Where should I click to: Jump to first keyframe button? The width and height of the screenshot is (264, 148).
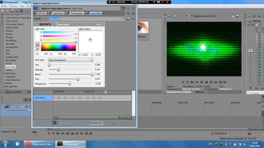click(61, 123)
